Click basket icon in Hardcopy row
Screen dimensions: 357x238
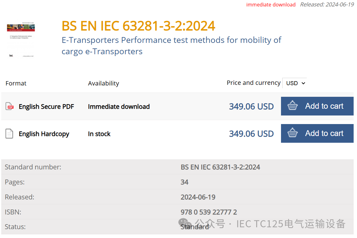293,133
